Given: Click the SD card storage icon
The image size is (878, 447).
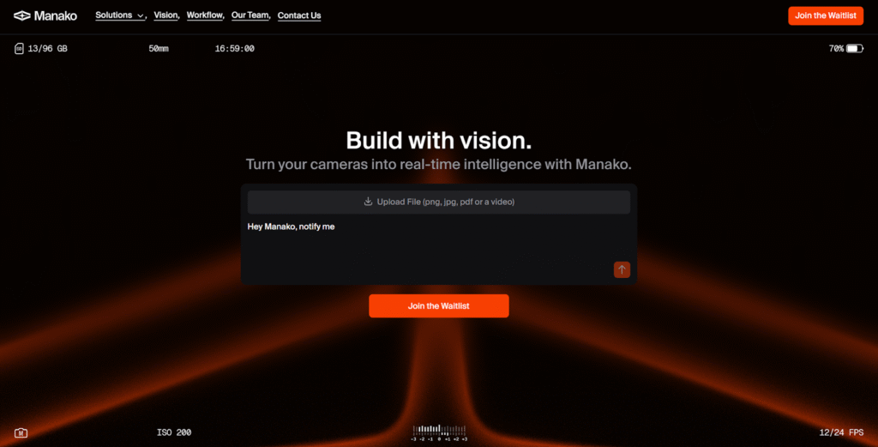Looking at the screenshot, I should (x=19, y=49).
